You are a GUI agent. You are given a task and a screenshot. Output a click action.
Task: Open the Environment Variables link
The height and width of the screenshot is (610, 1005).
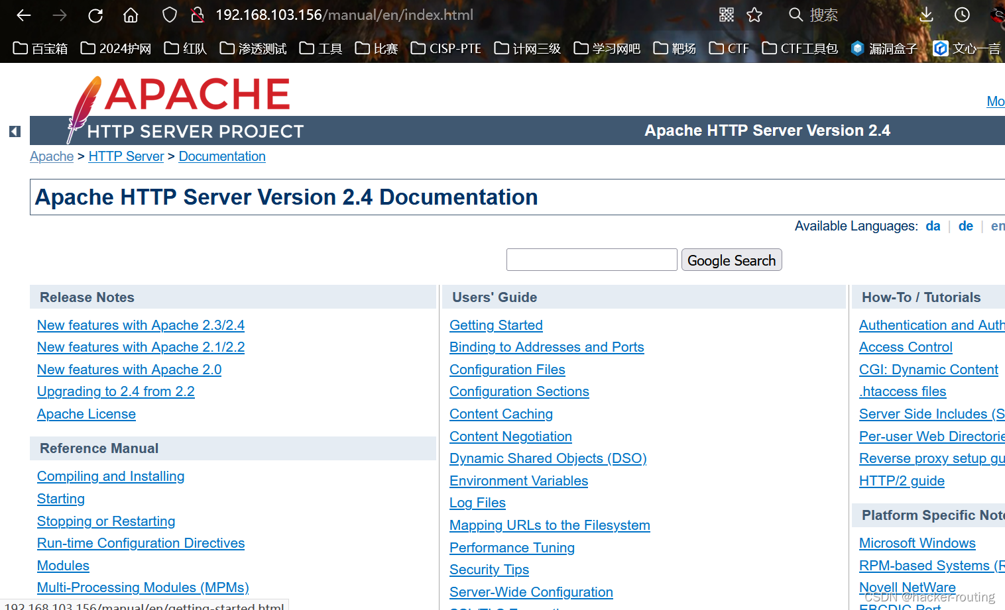point(518,481)
